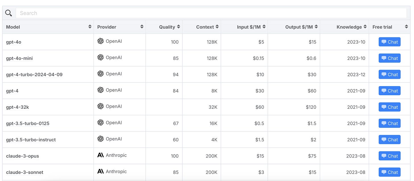Click OpenAI logo in gpt-3.5-turbo-instruct row
The height and width of the screenshot is (181, 414).
(x=100, y=139)
